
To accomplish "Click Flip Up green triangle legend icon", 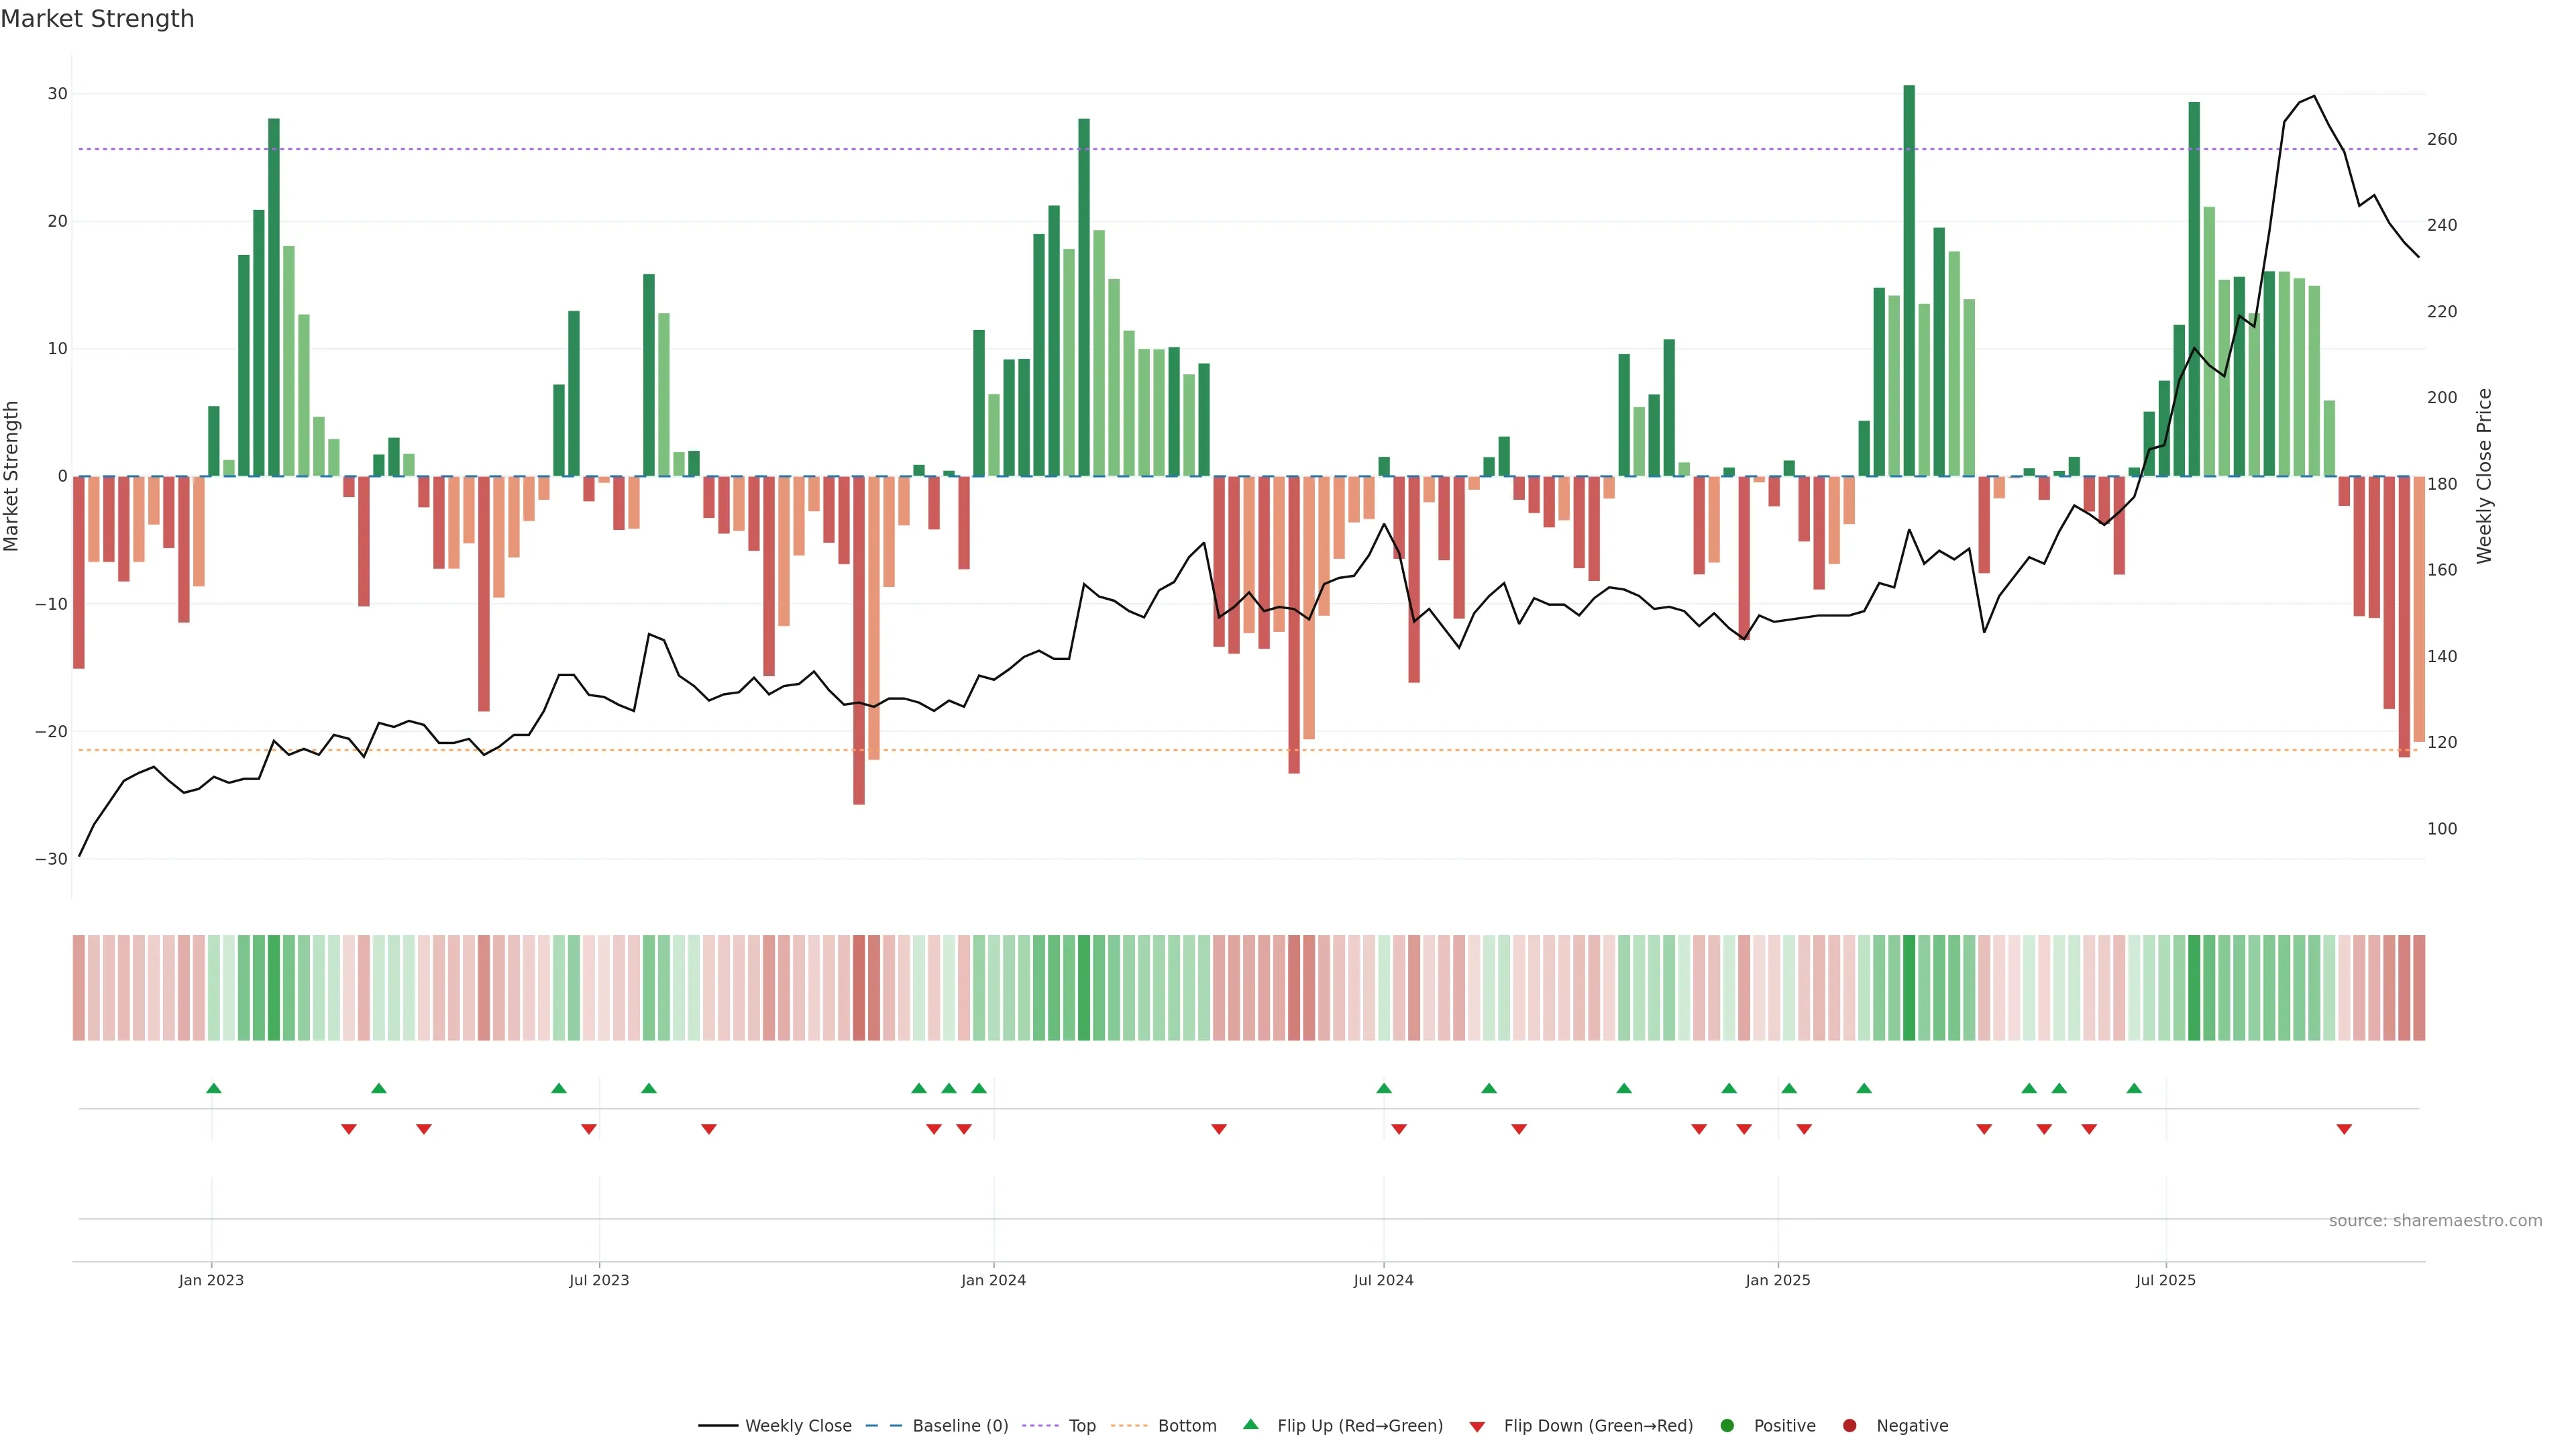I will (x=1250, y=1424).
